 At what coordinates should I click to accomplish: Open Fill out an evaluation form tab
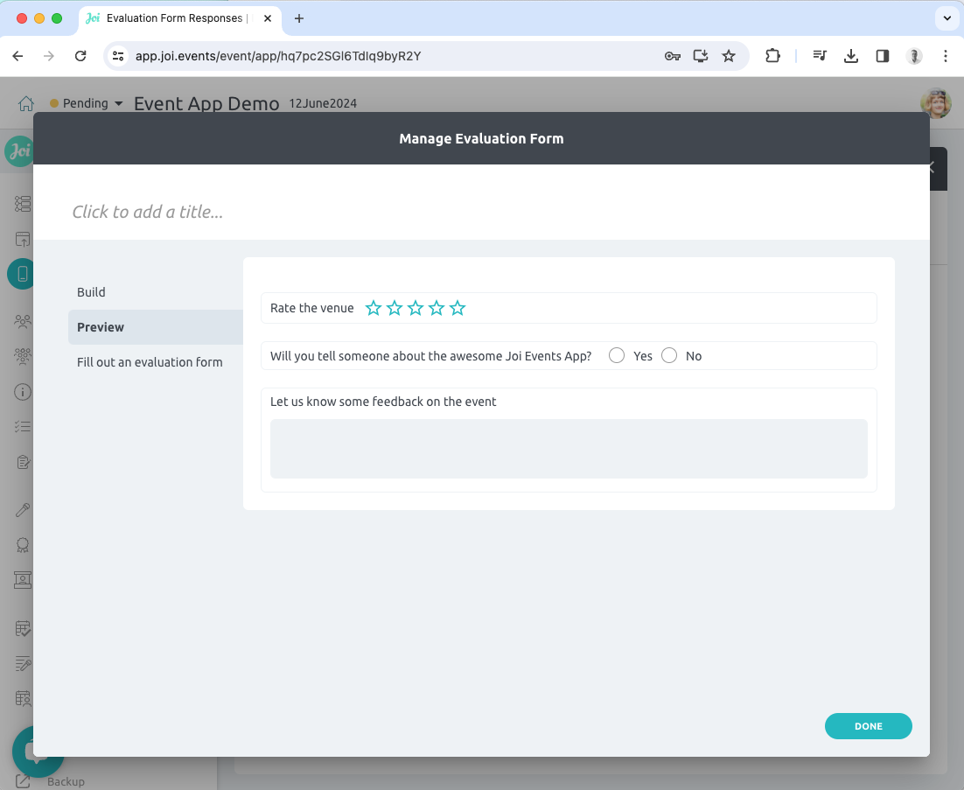[150, 362]
